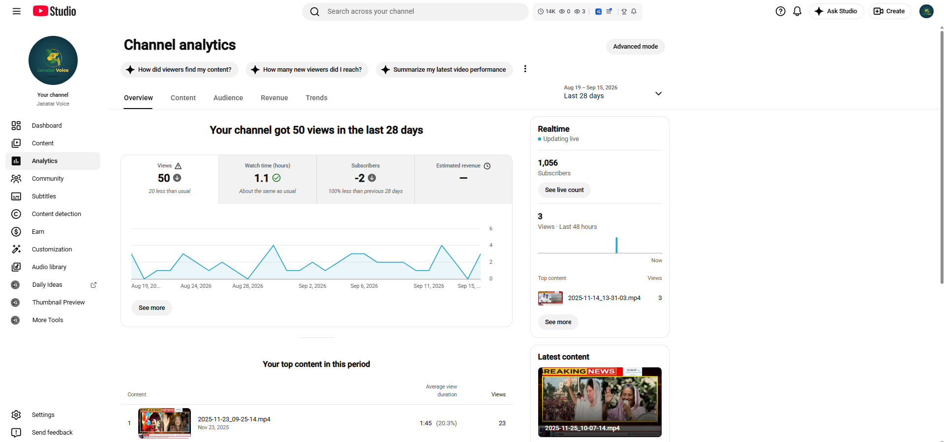The height and width of the screenshot is (442, 944).
Task: Select the Estimated revenue metric card
Action: (463, 179)
